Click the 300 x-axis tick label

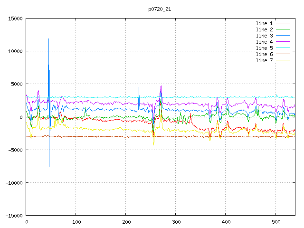(176, 222)
